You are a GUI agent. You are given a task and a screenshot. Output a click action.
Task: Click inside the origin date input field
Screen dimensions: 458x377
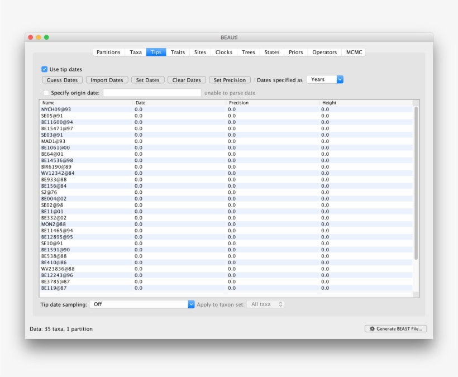tap(151, 92)
